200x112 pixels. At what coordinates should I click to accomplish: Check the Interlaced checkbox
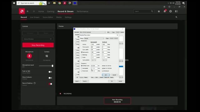103,71
